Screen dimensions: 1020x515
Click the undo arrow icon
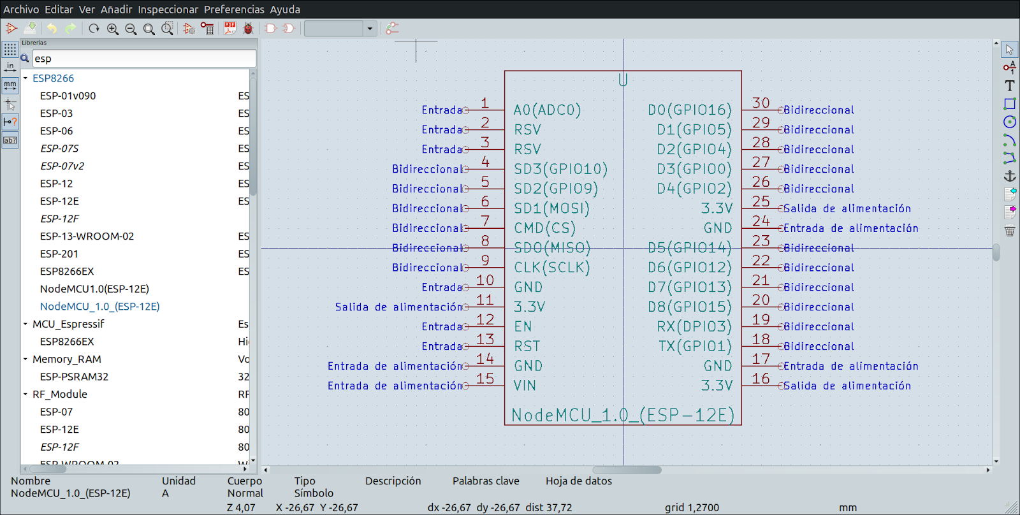pyautogui.click(x=52, y=28)
